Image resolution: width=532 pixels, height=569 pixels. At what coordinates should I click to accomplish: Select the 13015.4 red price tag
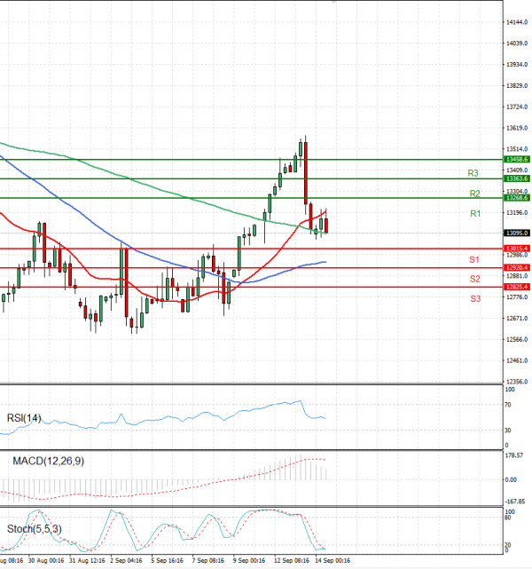click(x=517, y=249)
